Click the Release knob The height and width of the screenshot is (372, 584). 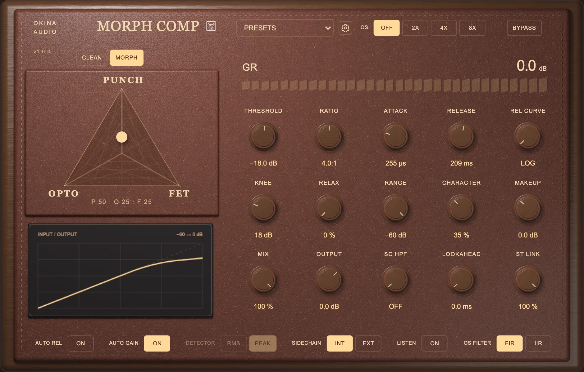(461, 136)
